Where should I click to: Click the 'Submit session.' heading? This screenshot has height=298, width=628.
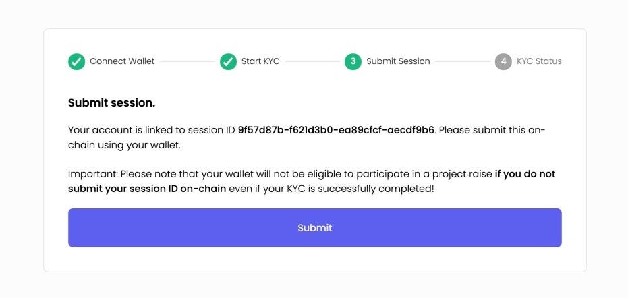click(x=112, y=103)
